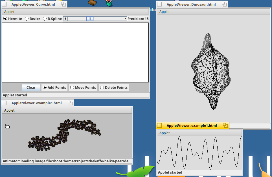
Task: Open Applet menu in the sine wave example1.html window
Action: pos(164,133)
